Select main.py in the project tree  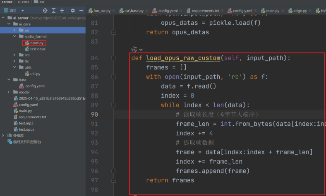23,111
